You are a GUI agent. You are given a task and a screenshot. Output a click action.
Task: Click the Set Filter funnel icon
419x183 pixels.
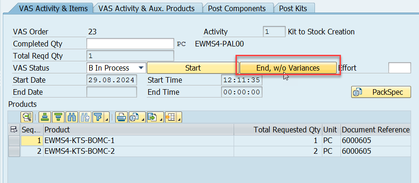coord(98,117)
